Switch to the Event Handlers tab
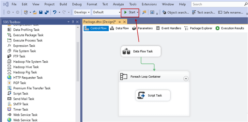The width and height of the screenshot is (248, 122). [x=169, y=28]
